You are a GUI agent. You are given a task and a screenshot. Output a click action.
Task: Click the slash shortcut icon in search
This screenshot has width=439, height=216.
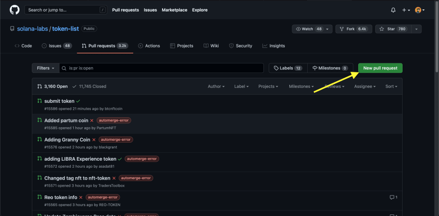[x=102, y=10]
